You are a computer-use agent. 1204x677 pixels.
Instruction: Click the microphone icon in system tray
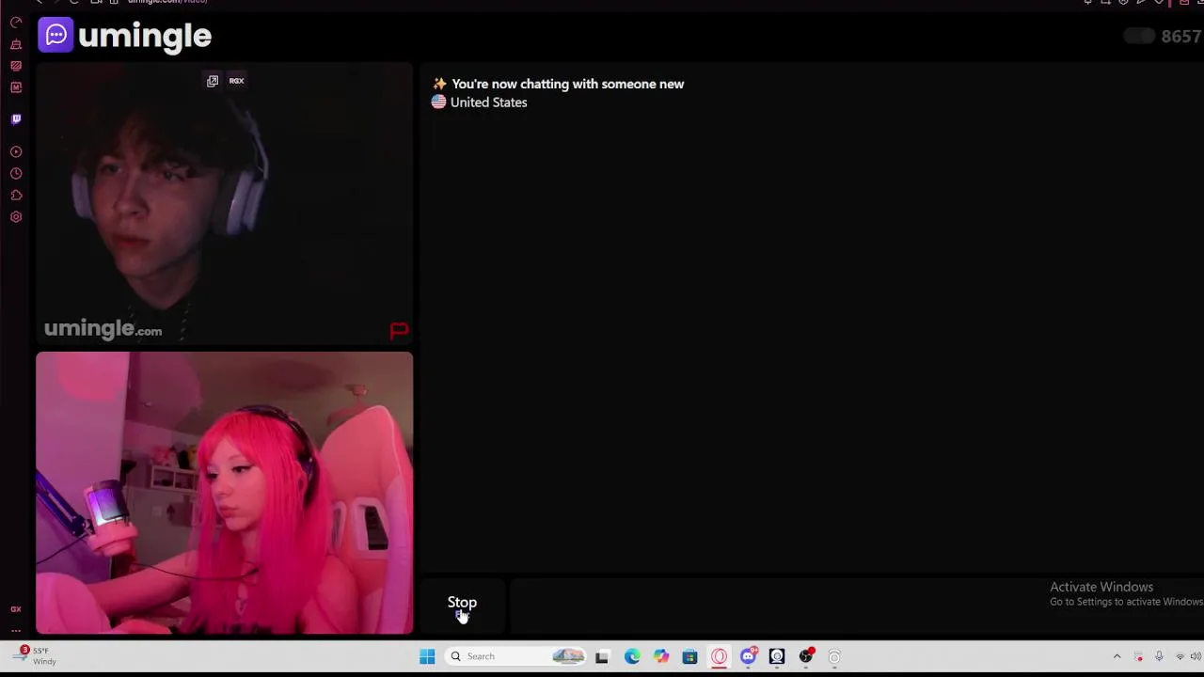click(x=1159, y=656)
